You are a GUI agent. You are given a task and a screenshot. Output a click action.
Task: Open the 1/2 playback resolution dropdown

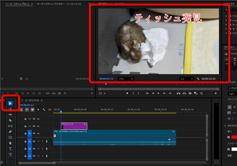coord(186,79)
